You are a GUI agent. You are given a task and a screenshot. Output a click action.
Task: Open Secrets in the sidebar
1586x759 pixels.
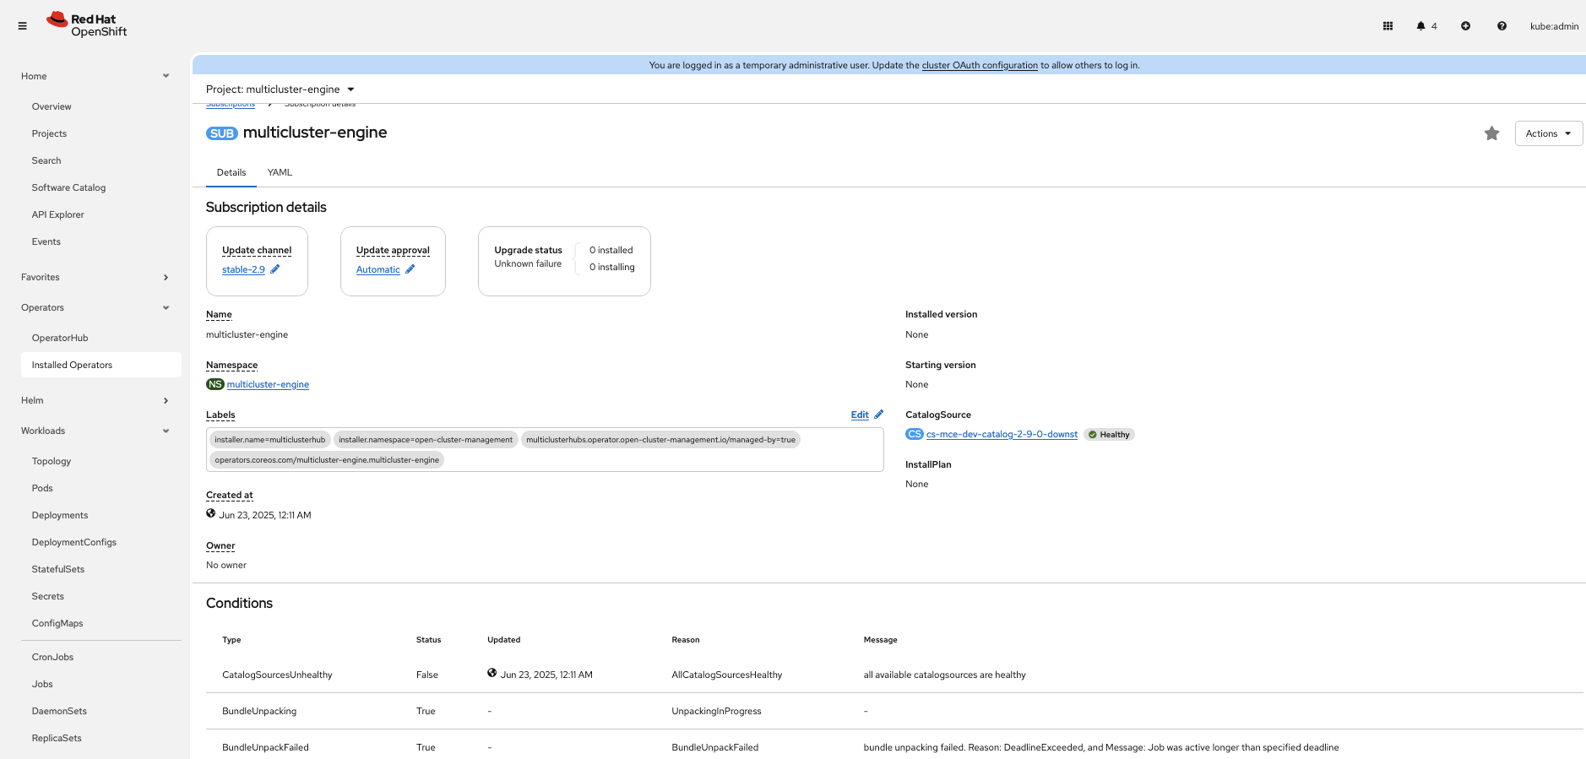click(x=48, y=596)
